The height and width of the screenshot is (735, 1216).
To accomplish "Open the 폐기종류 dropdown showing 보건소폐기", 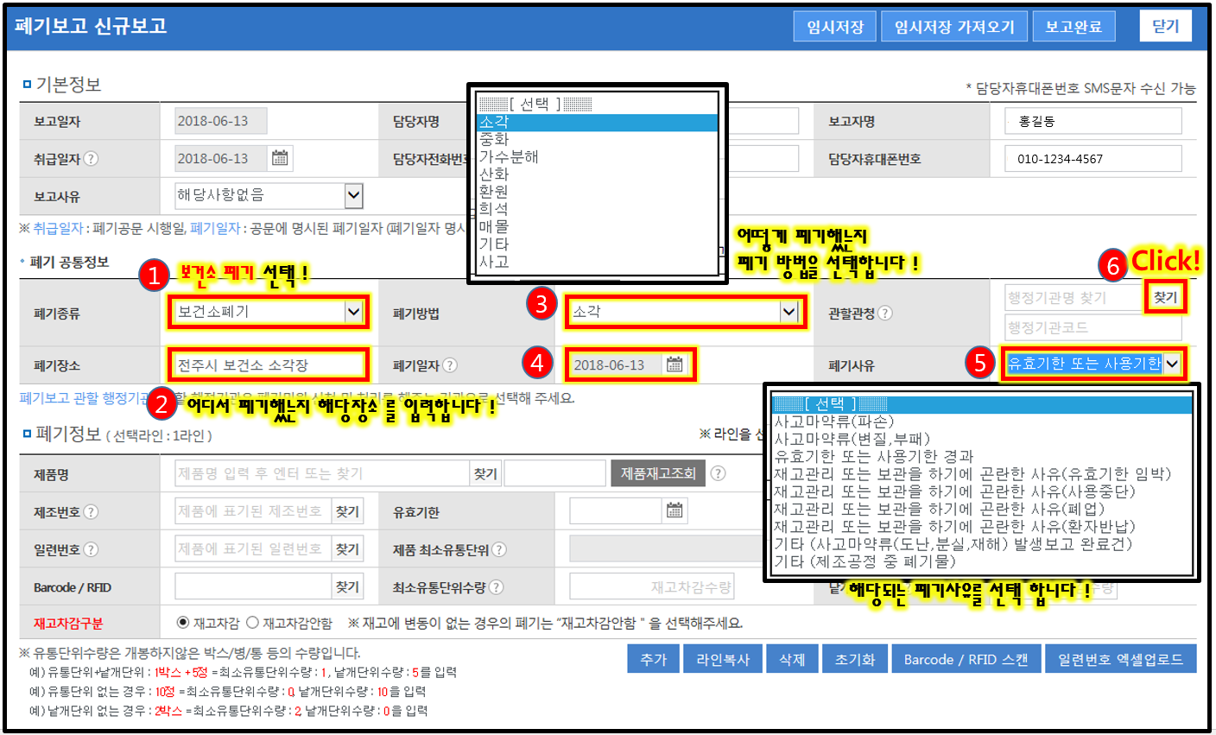I will click(x=353, y=312).
